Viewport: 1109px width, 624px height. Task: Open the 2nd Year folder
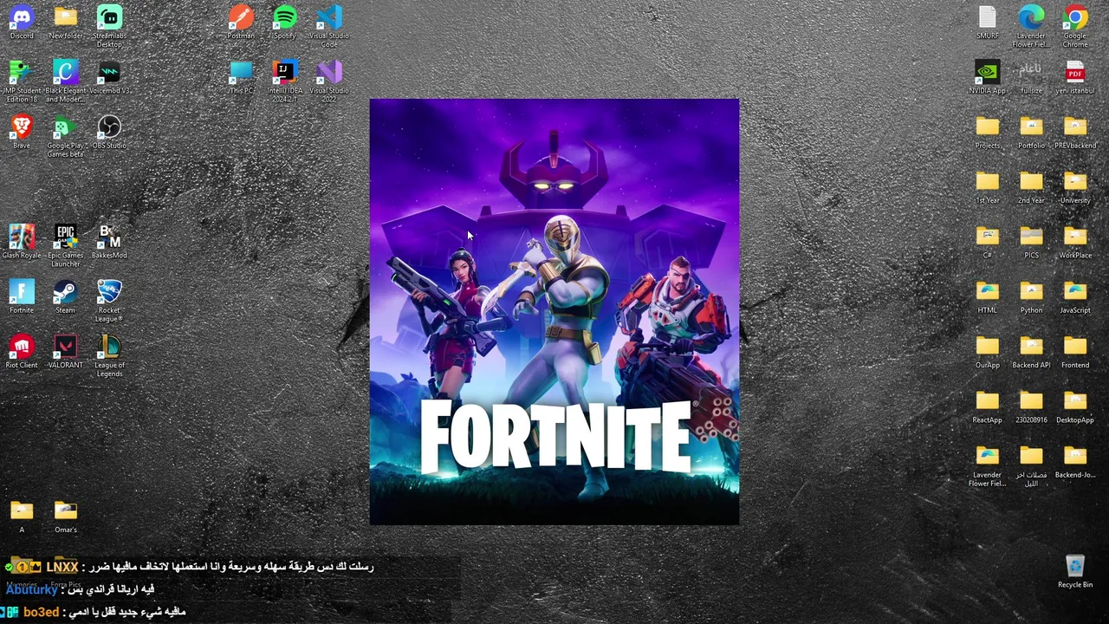click(1031, 188)
